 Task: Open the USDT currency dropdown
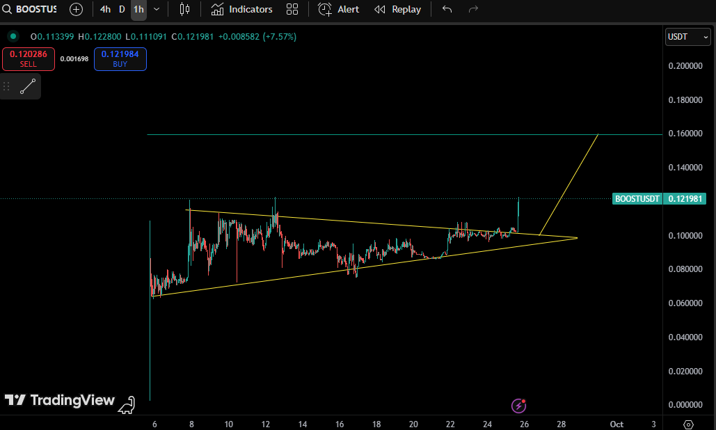point(687,36)
